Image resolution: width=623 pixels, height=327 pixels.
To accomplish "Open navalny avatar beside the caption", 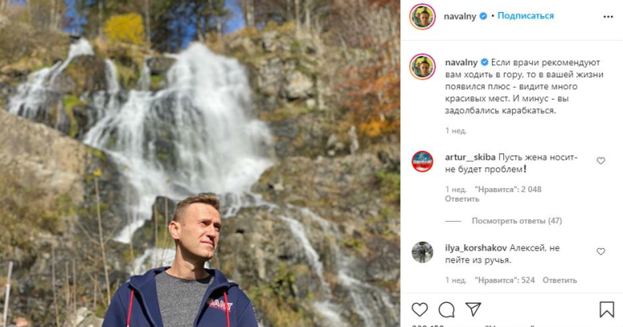I will point(422,67).
